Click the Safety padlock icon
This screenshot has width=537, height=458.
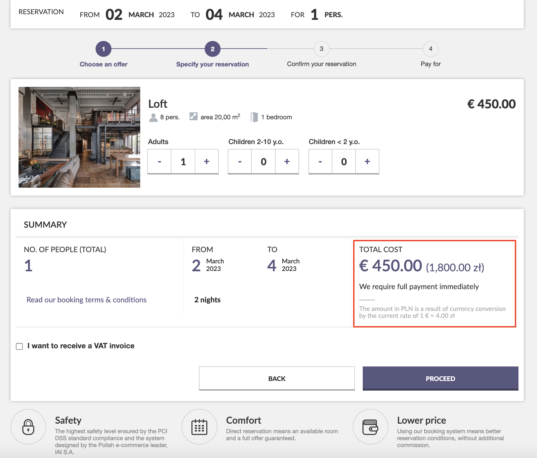coord(28,427)
